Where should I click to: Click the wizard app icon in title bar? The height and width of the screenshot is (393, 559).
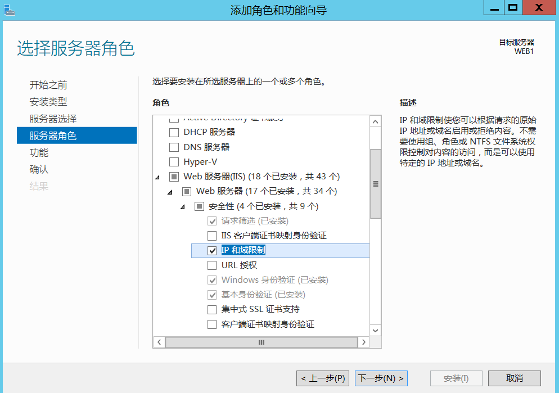click(x=9, y=10)
